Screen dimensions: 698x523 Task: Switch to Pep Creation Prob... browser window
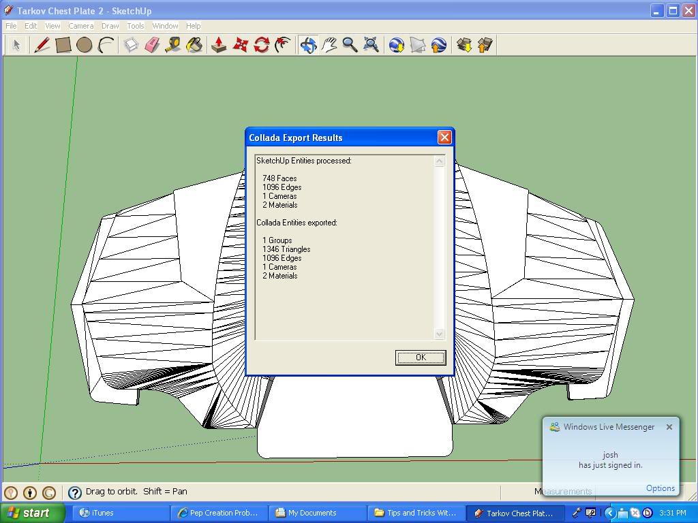point(219,513)
